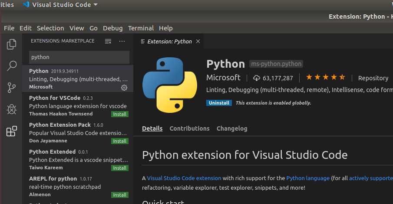
Task: Open the File menu
Action: point(9,28)
